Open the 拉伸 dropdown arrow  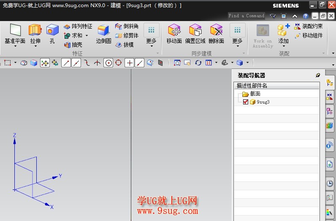[35, 46]
